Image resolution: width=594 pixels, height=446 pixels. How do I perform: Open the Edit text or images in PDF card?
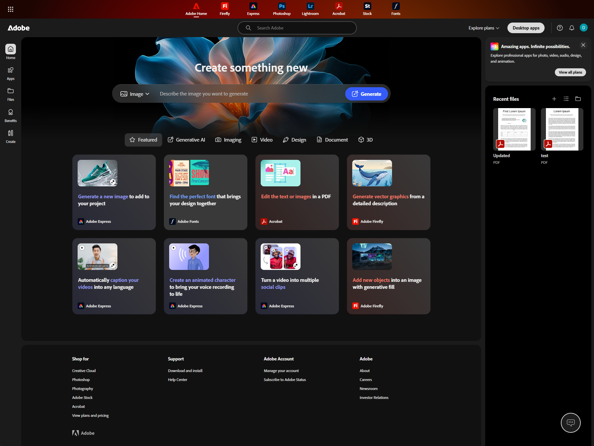pyautogui.click(x=297, y=192)
